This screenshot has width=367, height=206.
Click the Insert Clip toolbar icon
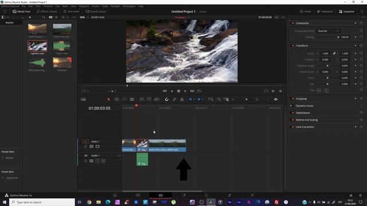142,99
